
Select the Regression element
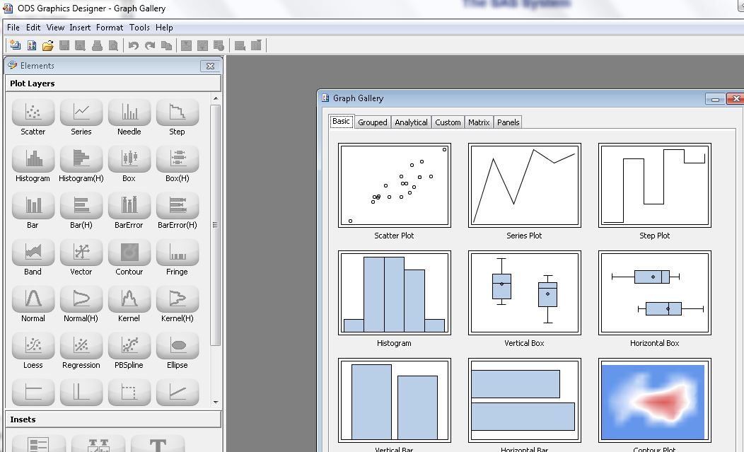[81, 350]
